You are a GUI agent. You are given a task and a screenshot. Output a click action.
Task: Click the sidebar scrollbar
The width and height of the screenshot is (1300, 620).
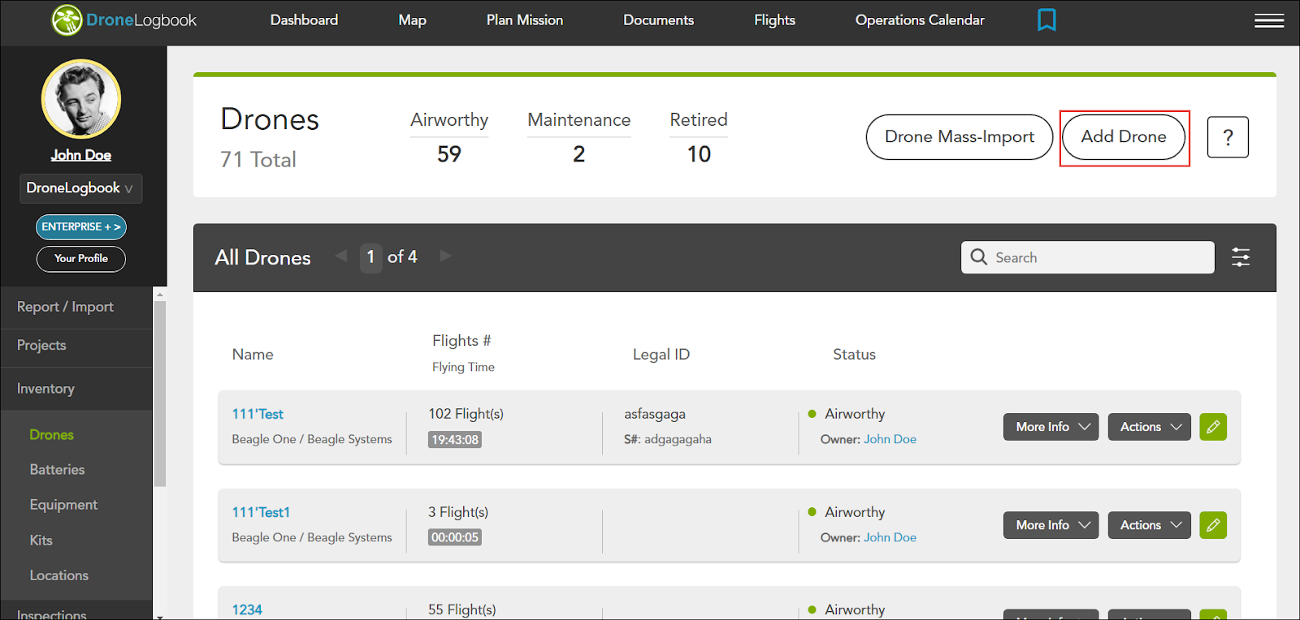click(x=160, y=394)
